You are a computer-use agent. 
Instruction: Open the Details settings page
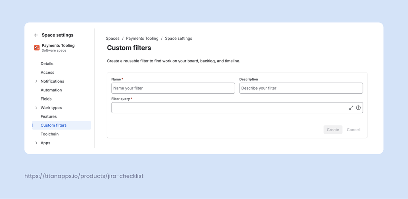(47, 64)
